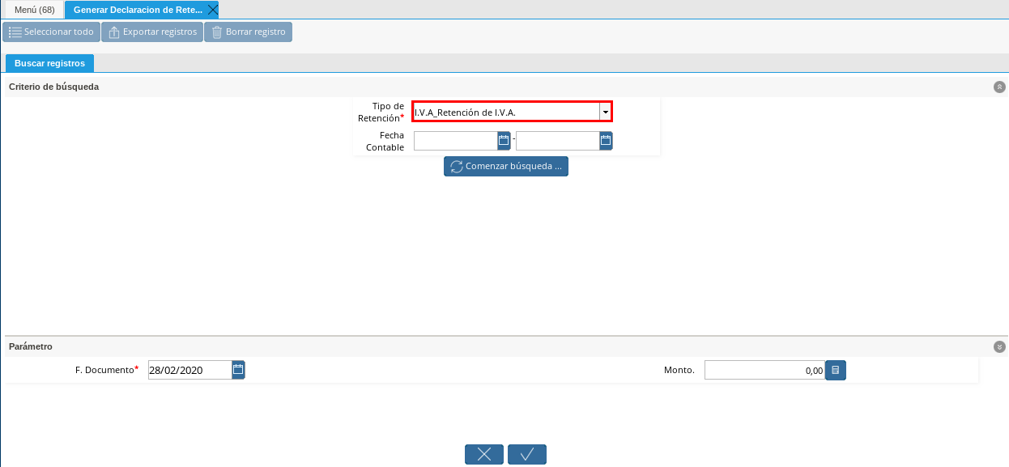1009x467 pixels.
Task: Click the Fecha Contable start date field
Action: [455, 141]
